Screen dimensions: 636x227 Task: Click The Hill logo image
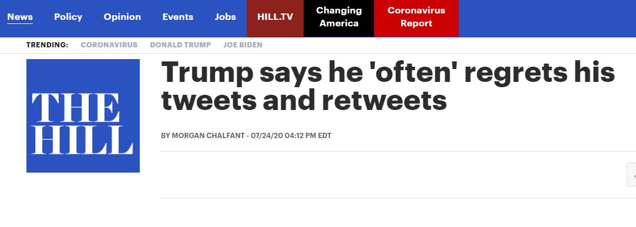tap(83, 116)
